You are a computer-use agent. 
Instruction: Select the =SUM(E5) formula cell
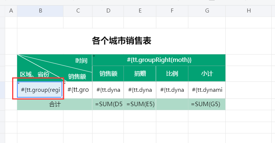tap(140, 104)
